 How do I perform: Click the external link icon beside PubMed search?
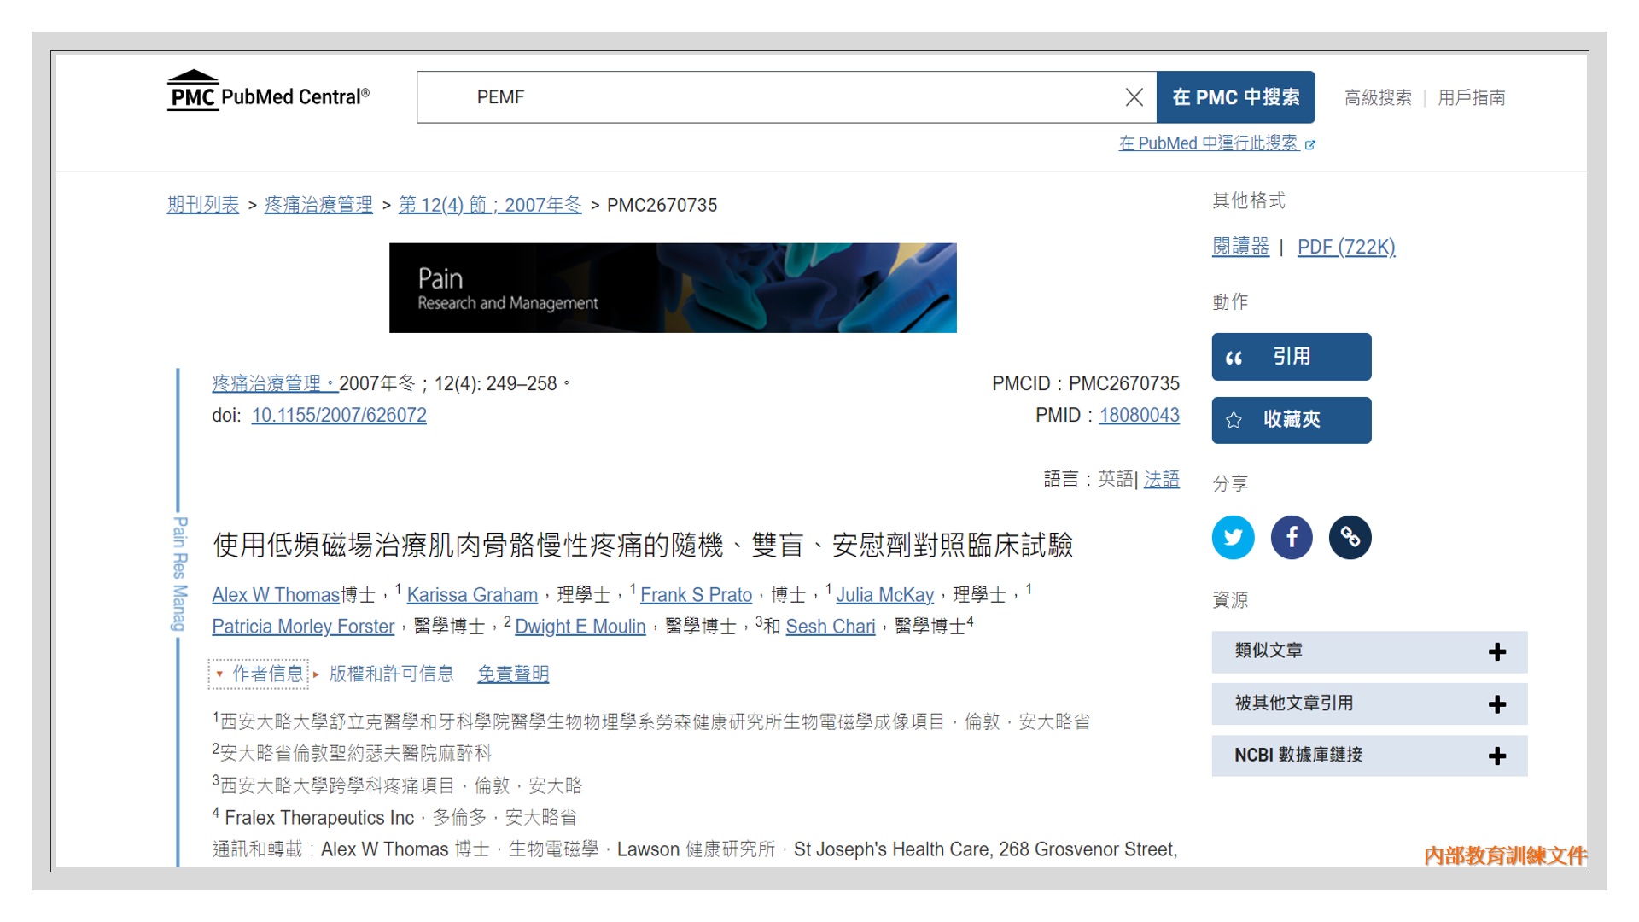click(1310, 145)
